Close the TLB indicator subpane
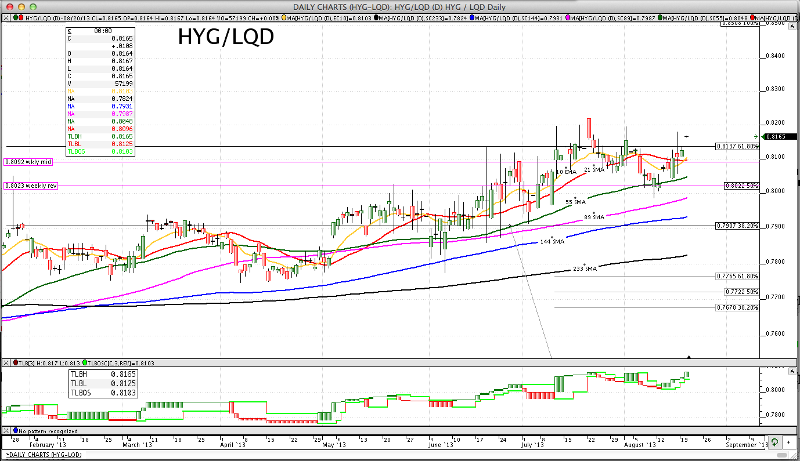800x461 pixels. coord(7,362)
